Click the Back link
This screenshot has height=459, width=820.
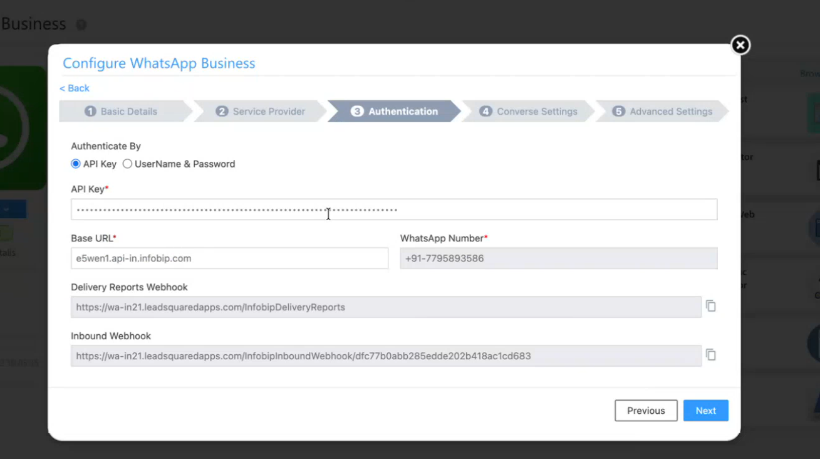[x=75, y=88]
